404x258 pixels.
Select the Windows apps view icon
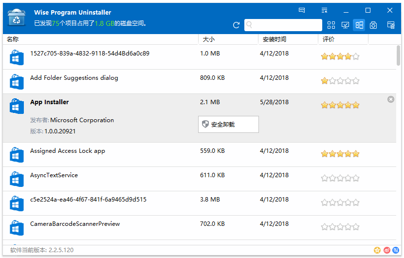click(x=359, y=25)
